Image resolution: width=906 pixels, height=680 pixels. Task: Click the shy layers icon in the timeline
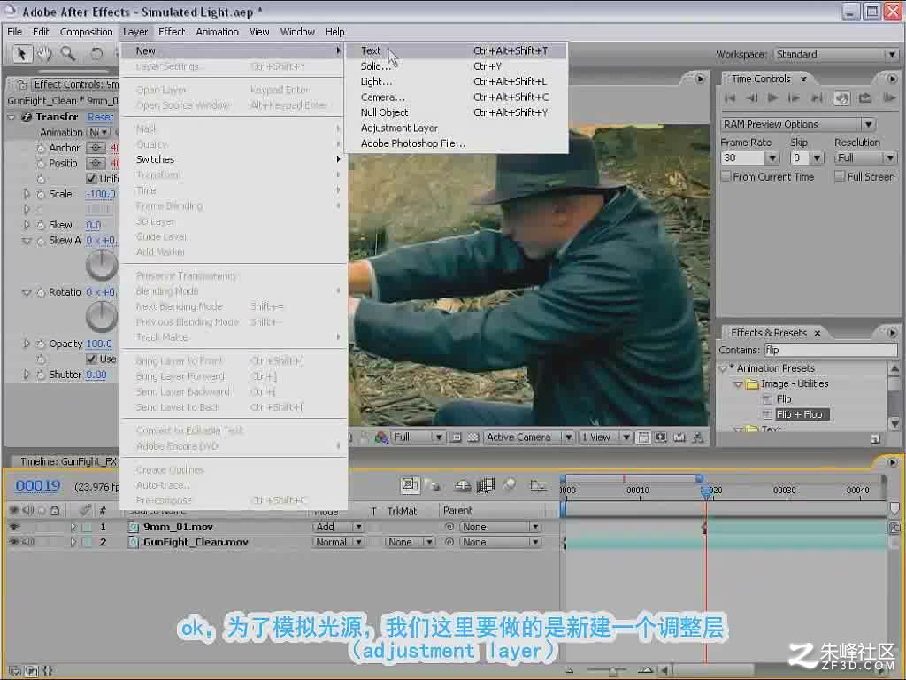462,486
